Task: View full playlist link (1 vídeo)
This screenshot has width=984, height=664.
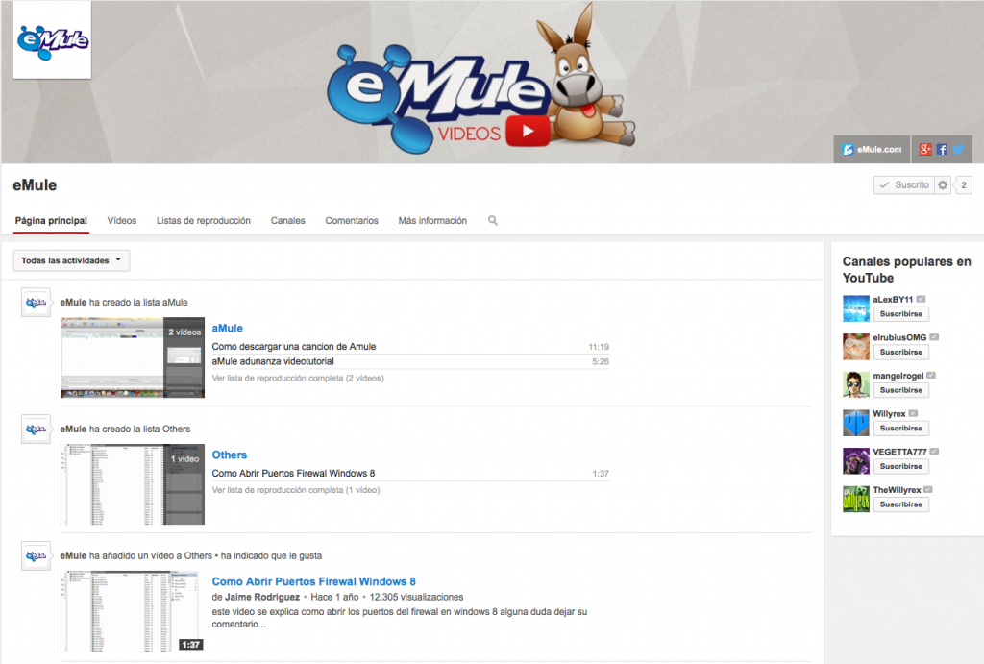Action: tap(296, 489)
